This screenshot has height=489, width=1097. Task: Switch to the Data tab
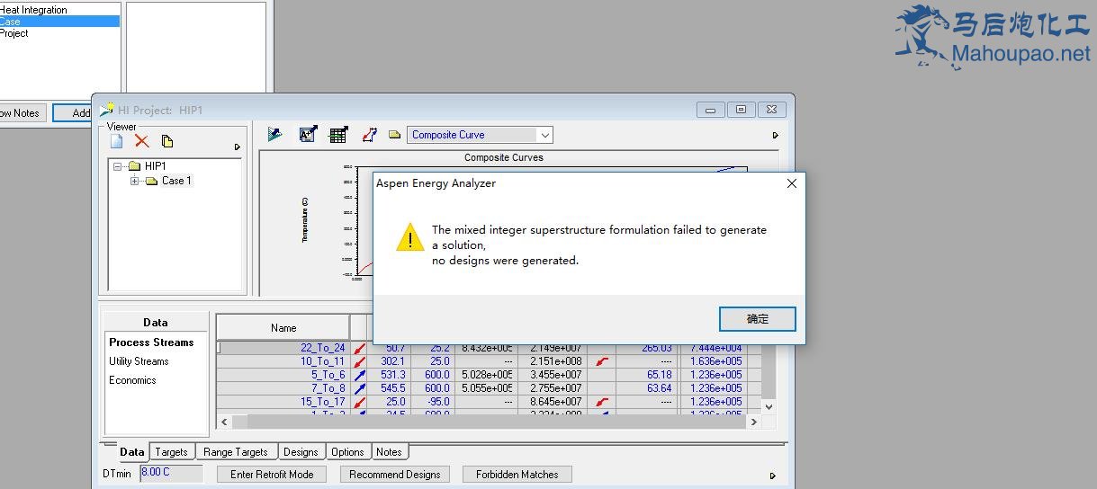coord(131,452)
